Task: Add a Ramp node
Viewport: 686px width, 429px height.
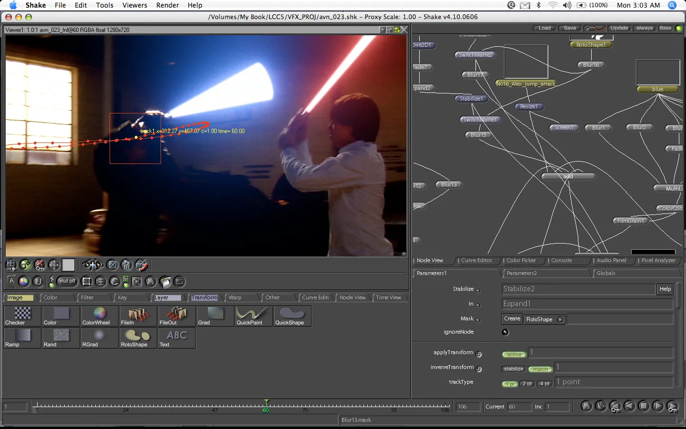Action: pos(22,338)
